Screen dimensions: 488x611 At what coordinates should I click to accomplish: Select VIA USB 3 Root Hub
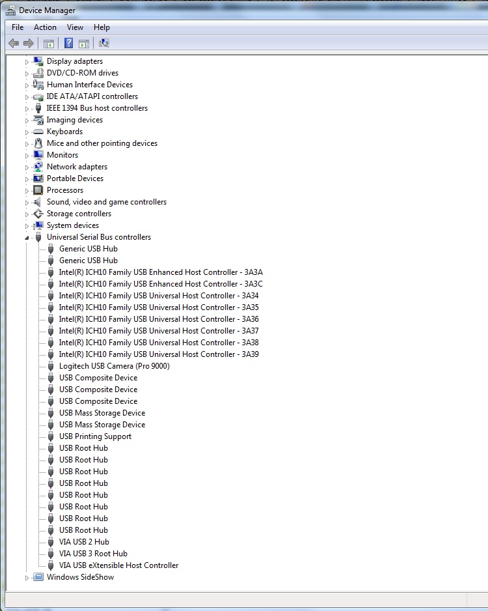93,554
